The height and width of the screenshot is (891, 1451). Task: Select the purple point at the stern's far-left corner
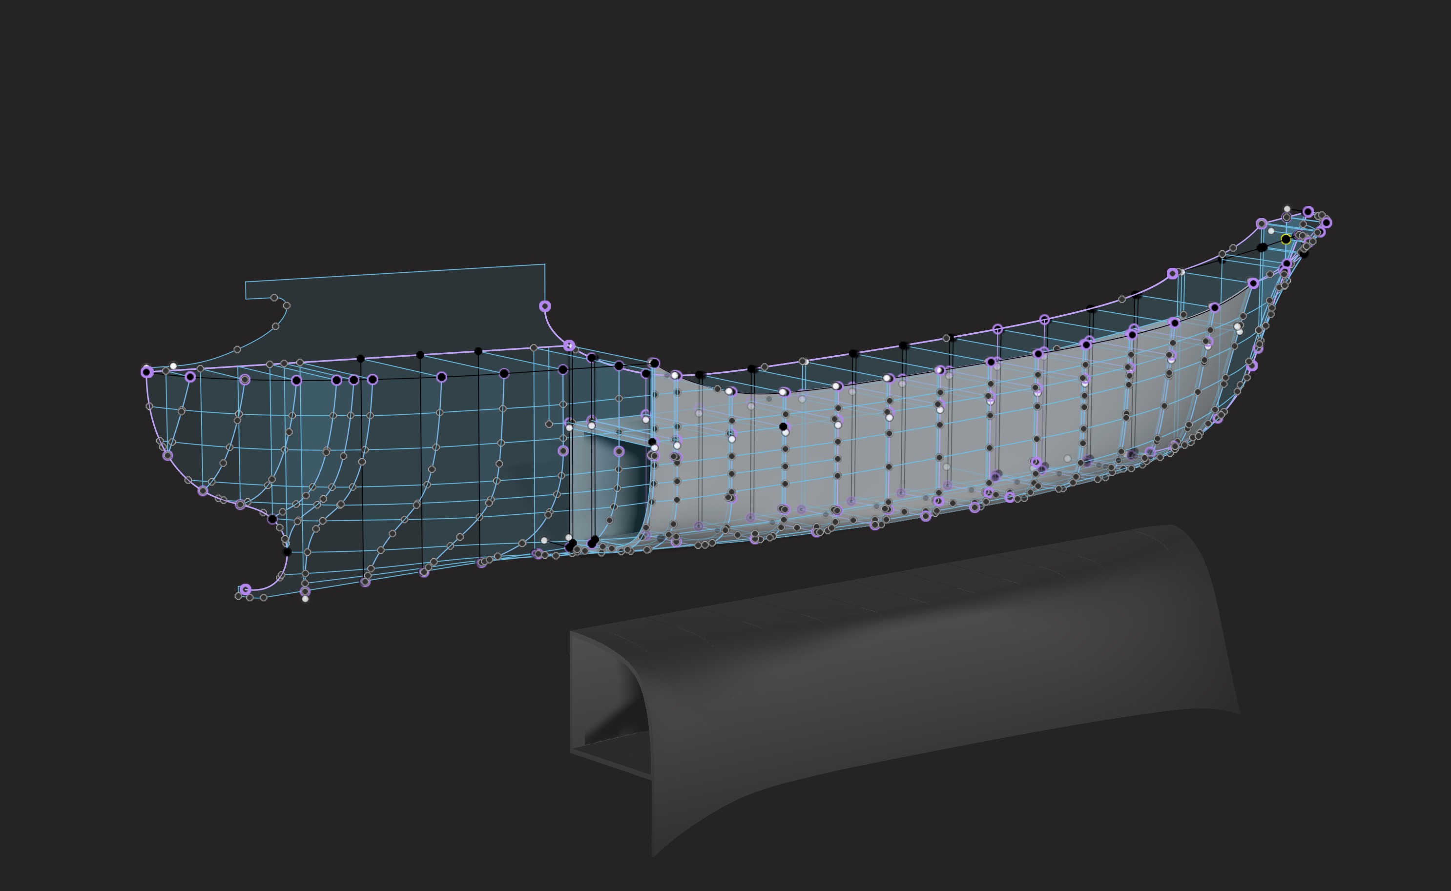click(147, 372)
